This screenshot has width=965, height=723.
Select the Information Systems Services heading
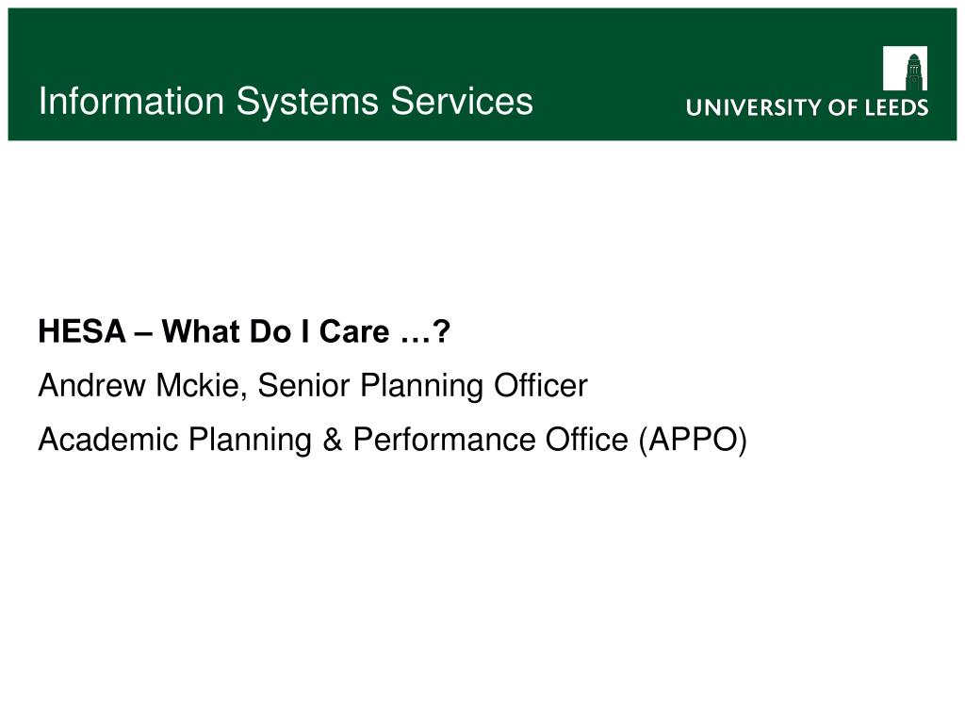pos(286,101)
